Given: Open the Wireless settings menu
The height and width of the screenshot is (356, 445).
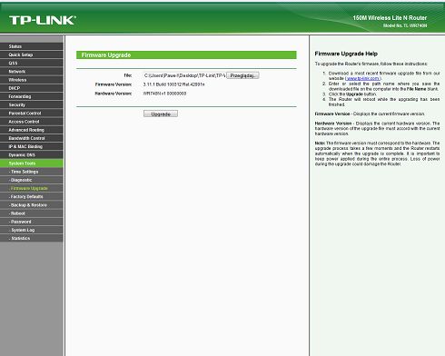Looking at the screenshot, I should point(32,80).
